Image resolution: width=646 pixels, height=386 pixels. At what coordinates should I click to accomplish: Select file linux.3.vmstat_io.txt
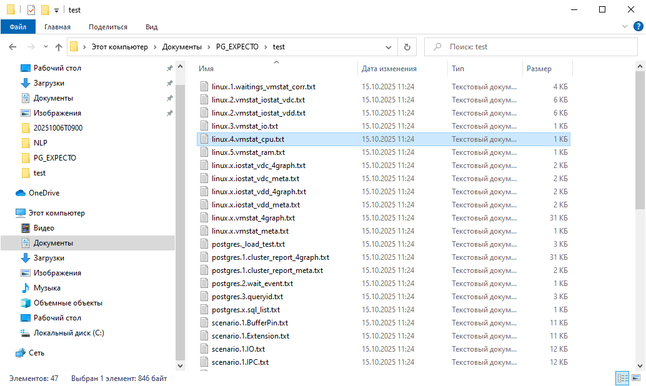pyautogui.click(x=245, y=126)
